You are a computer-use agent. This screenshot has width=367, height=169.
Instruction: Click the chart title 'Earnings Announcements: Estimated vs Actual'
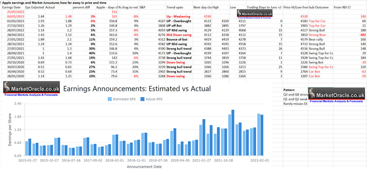(x=137, y=89)
